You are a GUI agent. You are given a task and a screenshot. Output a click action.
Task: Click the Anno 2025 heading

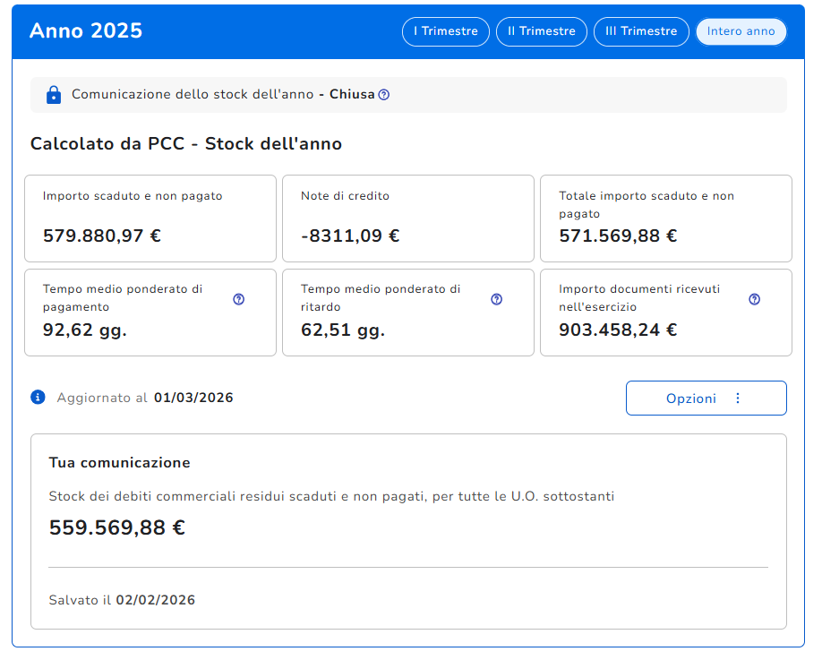coord(86,31)
